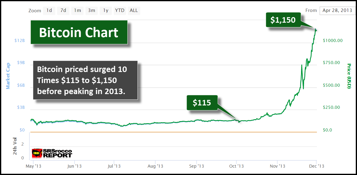The width and height of the screenshot is (357, 175).
Task: Zoom chart to 1y range
Action: coord(106,10)
